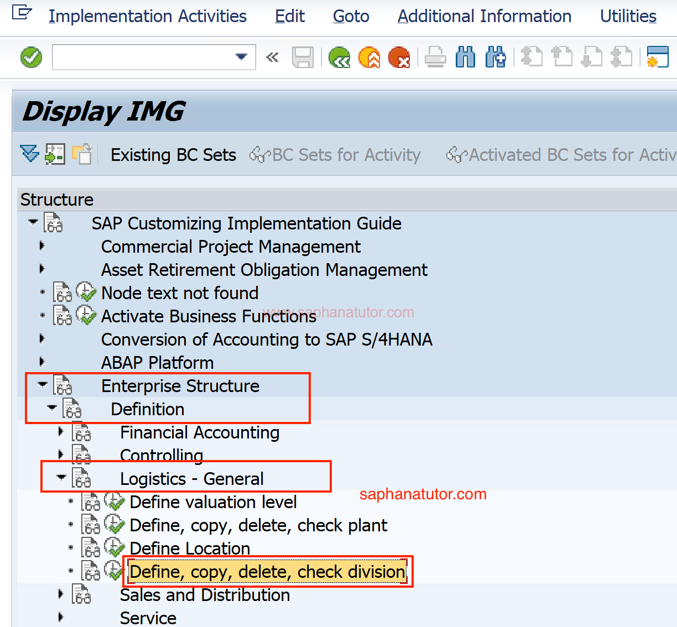Click the green checkmark Enter icon
This screenshot has height=627, width=677.
click(x=31, y=58)
